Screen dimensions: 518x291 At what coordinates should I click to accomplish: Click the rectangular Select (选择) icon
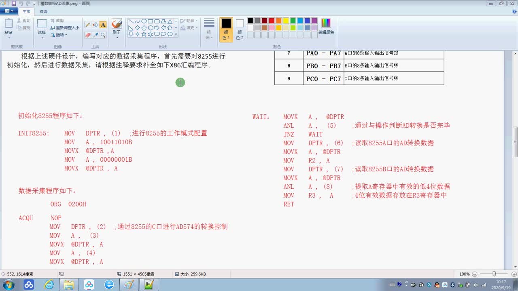pyautogui.click(x=42, y=23)
